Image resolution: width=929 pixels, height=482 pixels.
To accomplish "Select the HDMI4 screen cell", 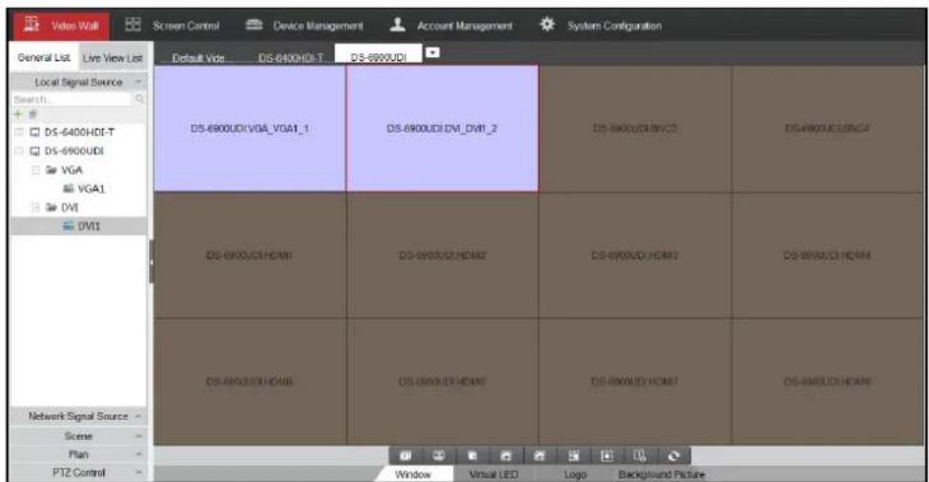I will [x=827, y=255].
